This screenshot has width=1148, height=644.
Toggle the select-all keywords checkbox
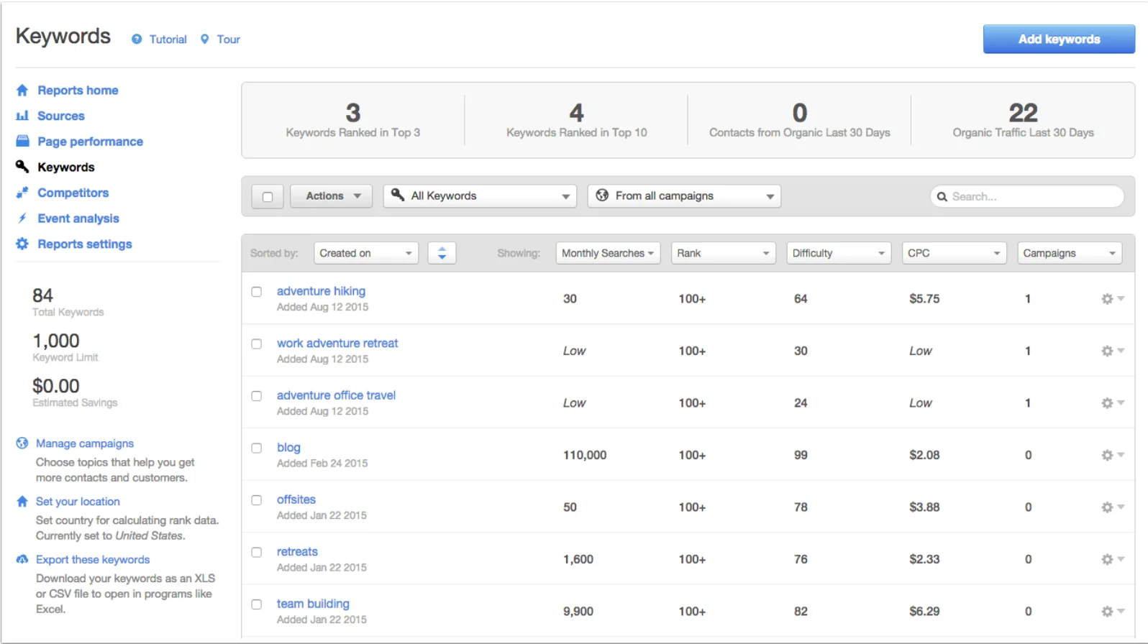click(268, 196)
